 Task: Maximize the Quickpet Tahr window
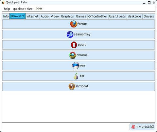click(x=149, y=3)
